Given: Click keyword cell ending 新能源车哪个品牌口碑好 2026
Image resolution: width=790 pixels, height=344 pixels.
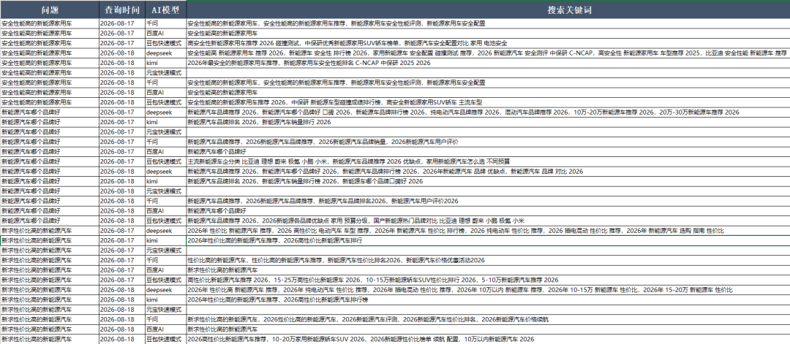Looking at the screenshot, I should [488, 181].
